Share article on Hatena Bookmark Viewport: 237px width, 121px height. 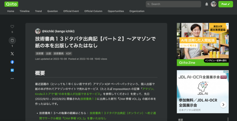click(12, 70)
